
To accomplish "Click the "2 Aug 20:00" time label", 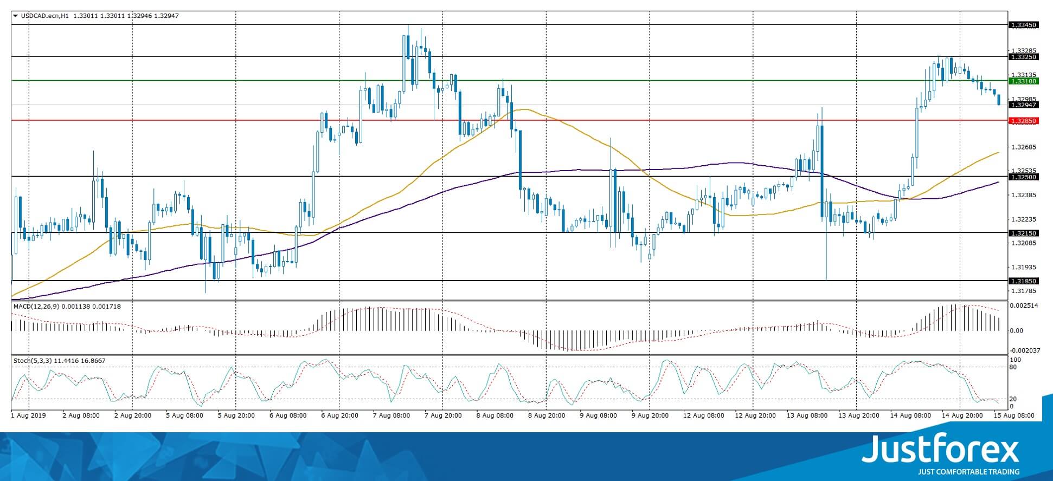I will 133,416.
